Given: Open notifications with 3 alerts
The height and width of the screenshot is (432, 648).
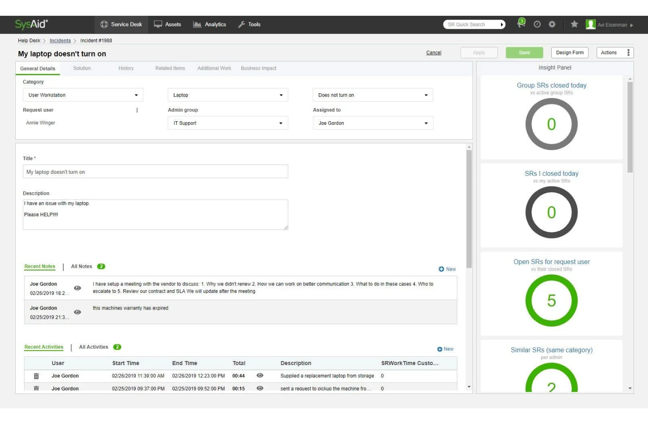Looking at the screenshot, I should pos(521,25).
